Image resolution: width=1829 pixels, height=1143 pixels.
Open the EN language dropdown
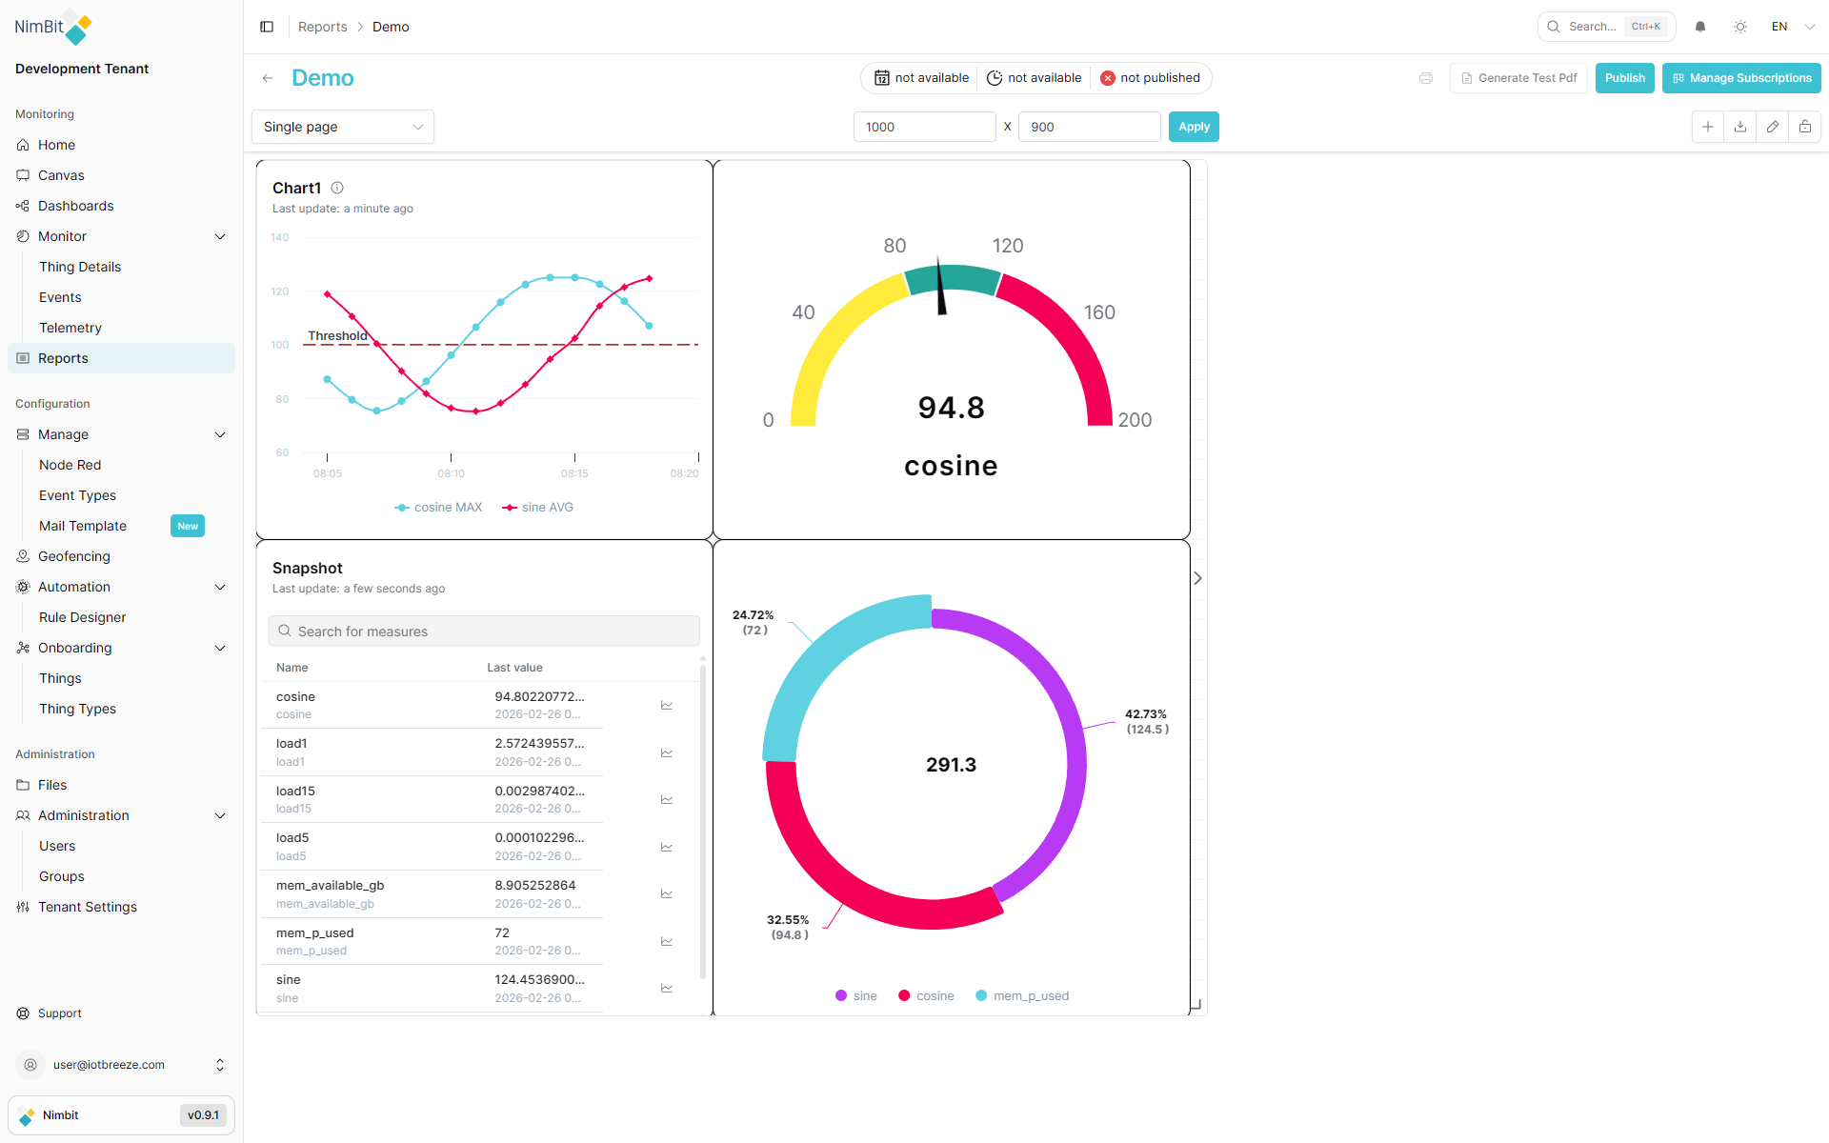[x=1793, y=27]
